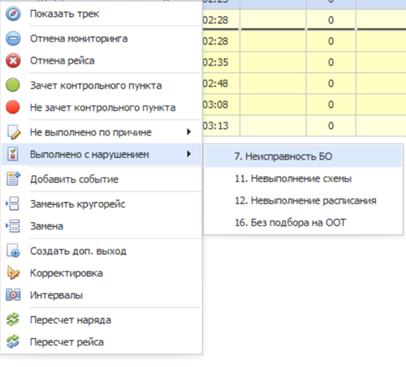This screenshot has height=367, width=406.
Task: Open Заменить кругорейс menu entry
Action: [78, 204]
